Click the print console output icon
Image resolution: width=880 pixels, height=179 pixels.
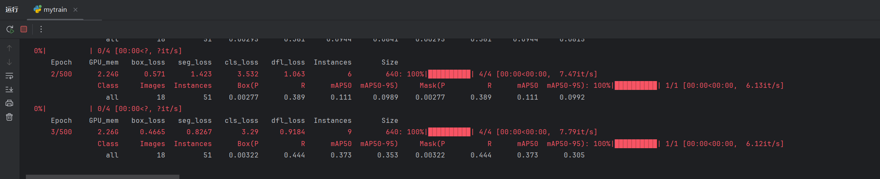pos(9,103)
